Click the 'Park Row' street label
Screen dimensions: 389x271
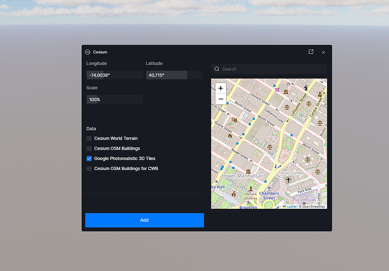click(x=304, y=191)
